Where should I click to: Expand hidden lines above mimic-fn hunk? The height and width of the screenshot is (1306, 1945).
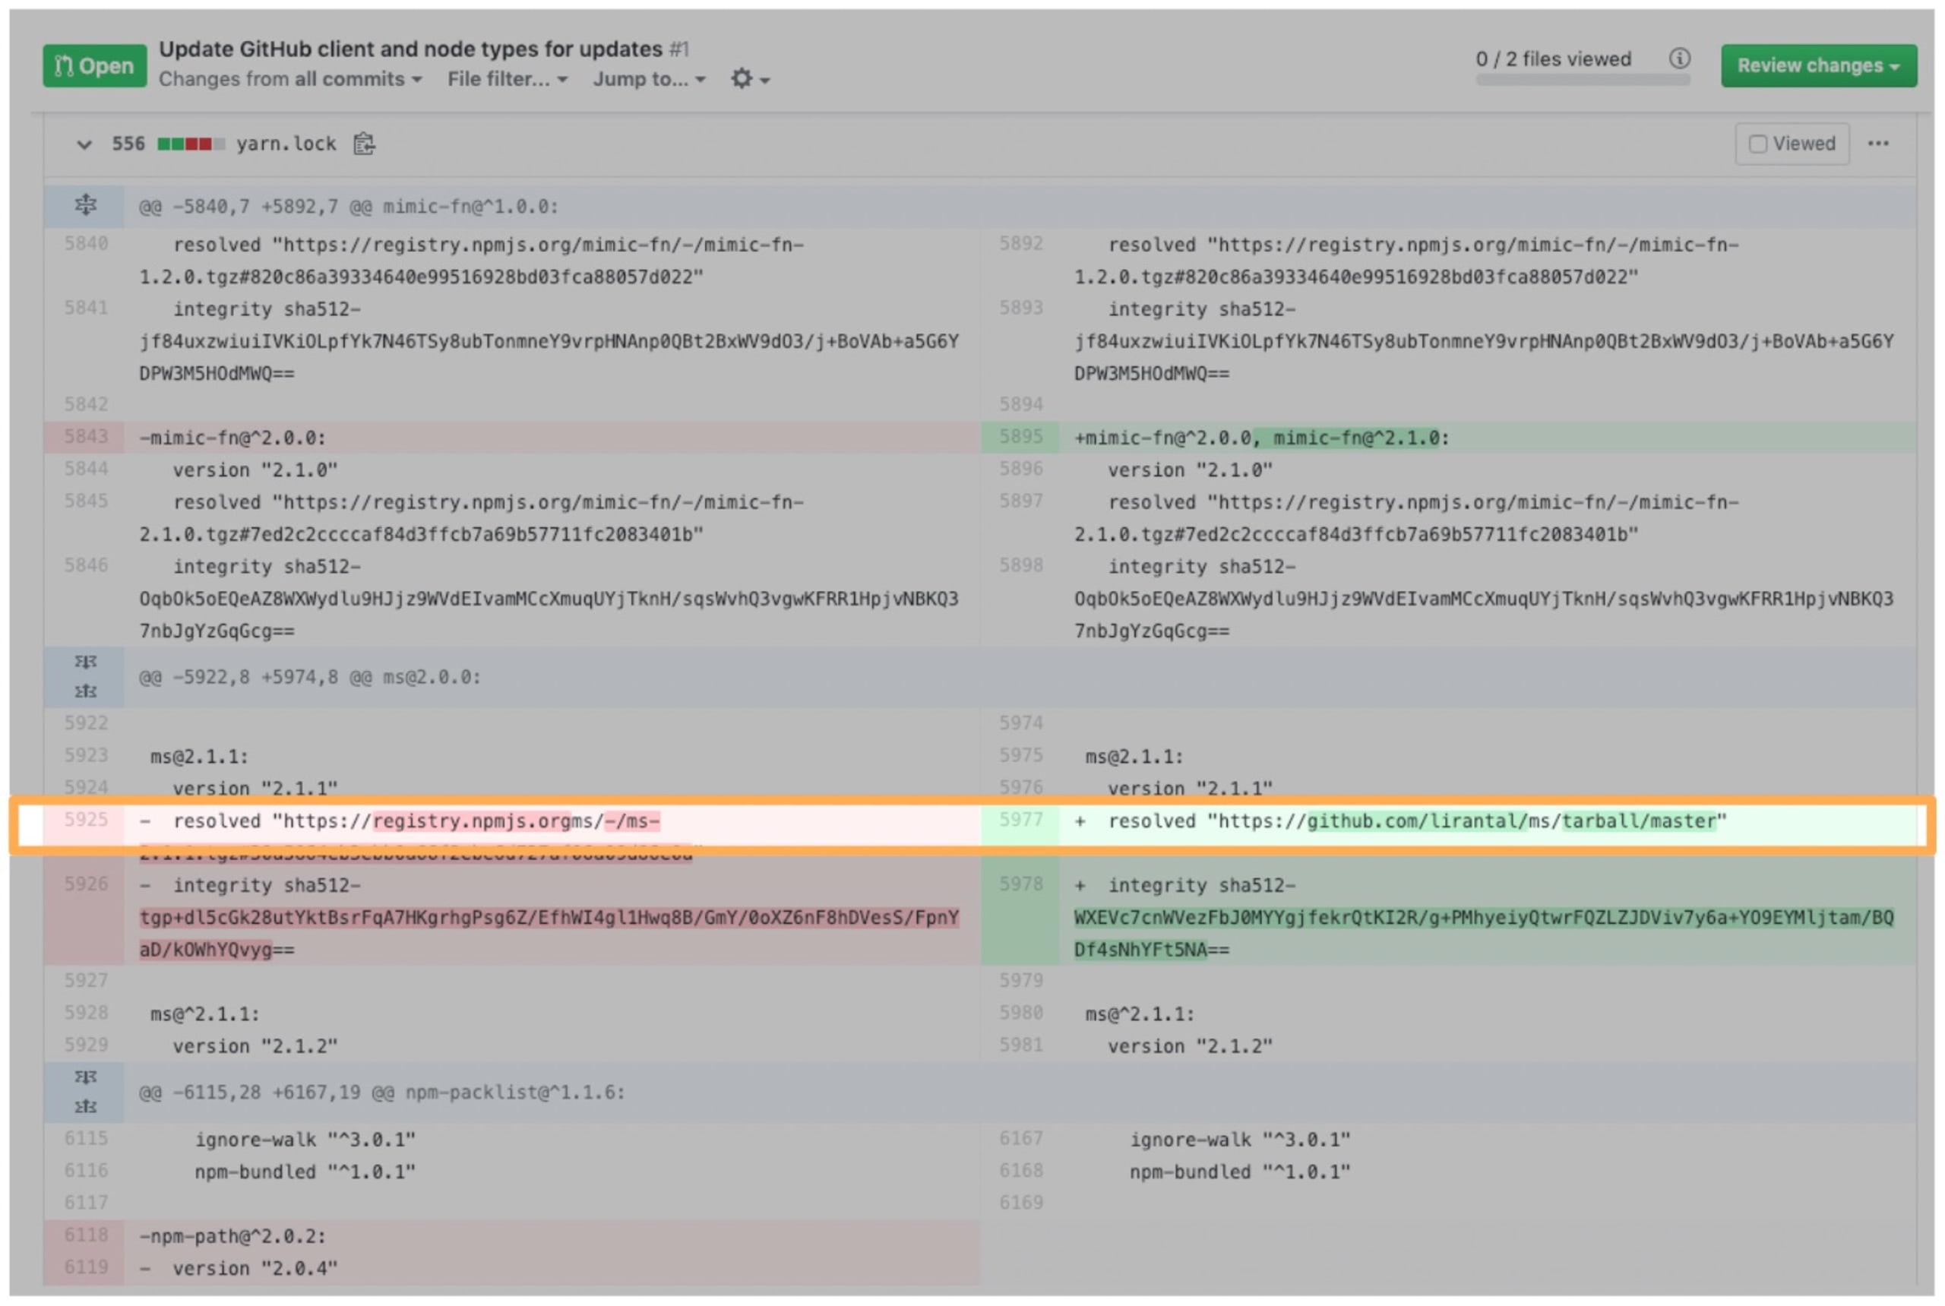tap(85, 206)
